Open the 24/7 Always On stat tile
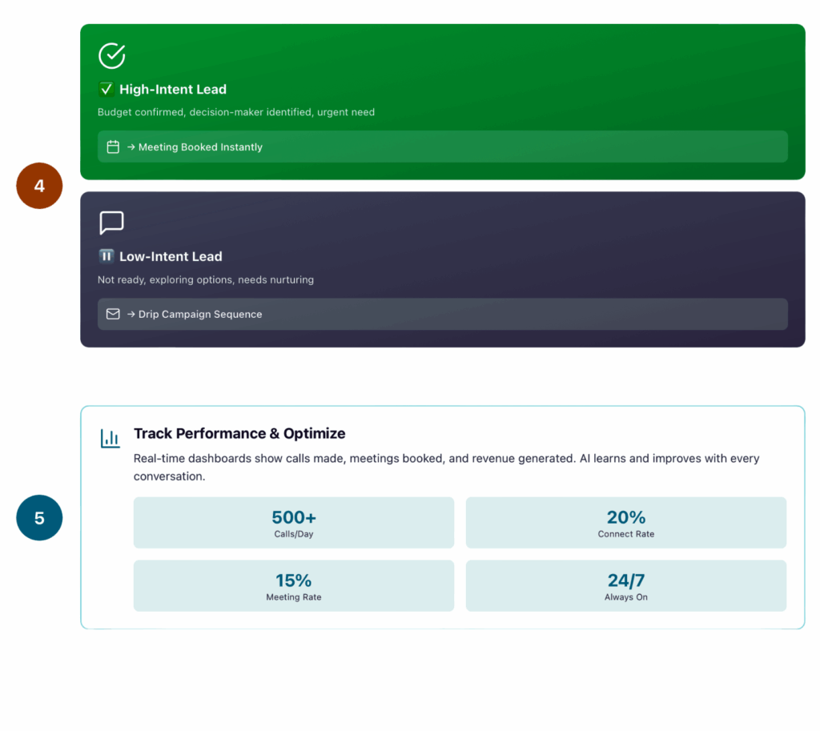The width and height of the screenshot is (820, 731). [625, 586]
